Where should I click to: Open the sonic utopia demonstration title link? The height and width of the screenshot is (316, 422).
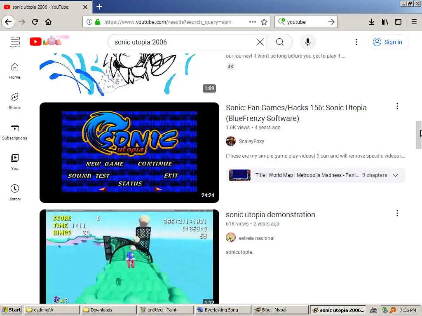coord(270,215)
